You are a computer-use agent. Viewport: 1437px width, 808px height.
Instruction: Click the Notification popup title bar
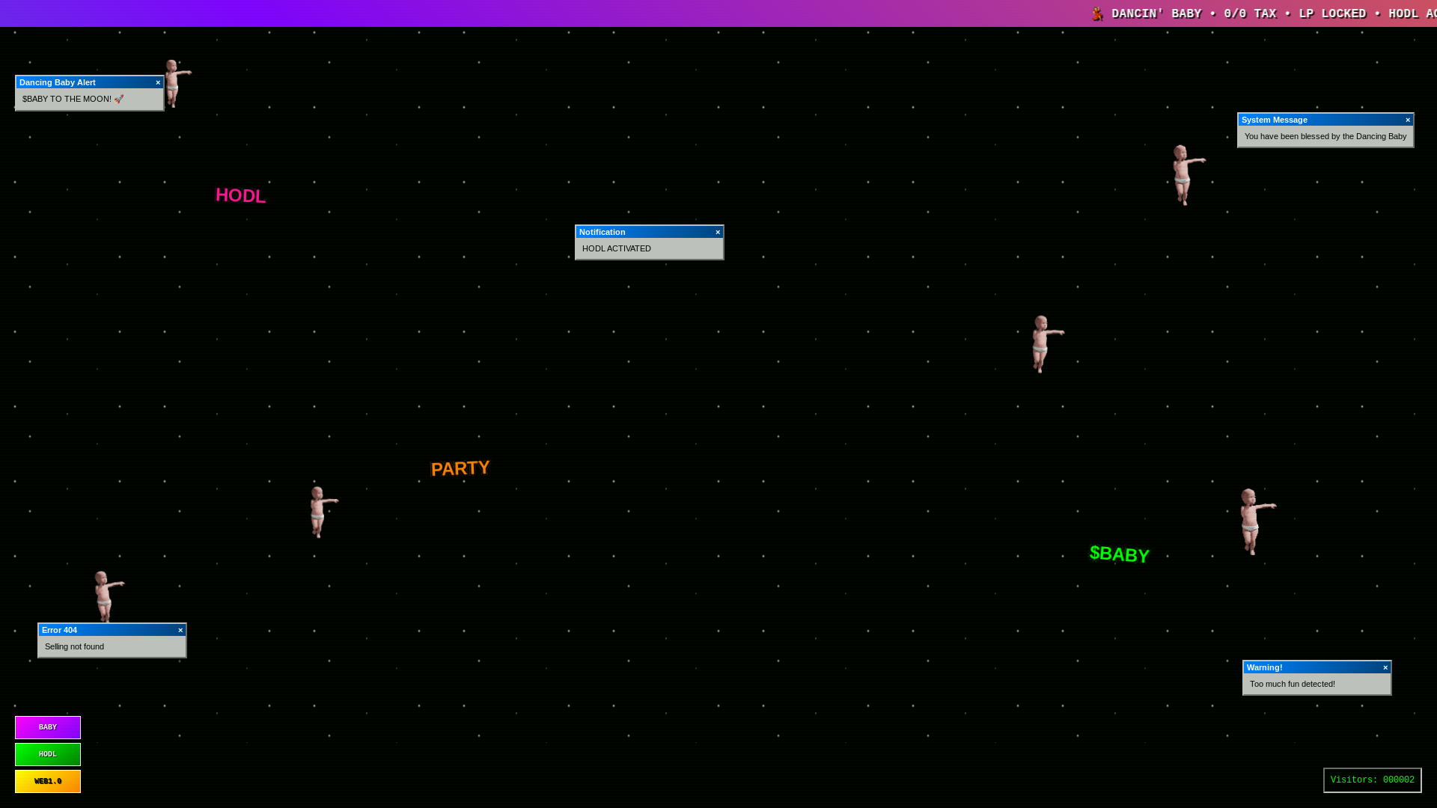pyautogui.click(x=649, y=232)
